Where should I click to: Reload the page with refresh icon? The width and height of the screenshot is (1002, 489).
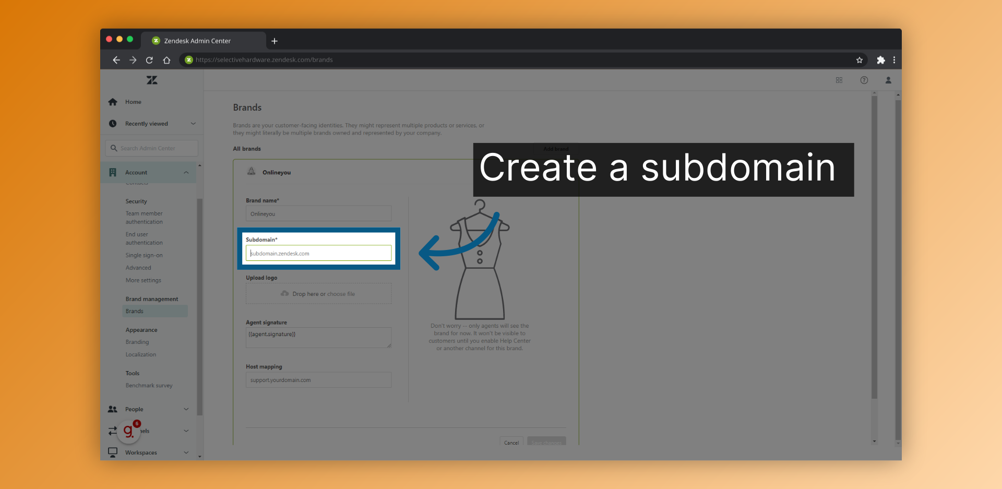pyautogui.click(x=149, y=60)
